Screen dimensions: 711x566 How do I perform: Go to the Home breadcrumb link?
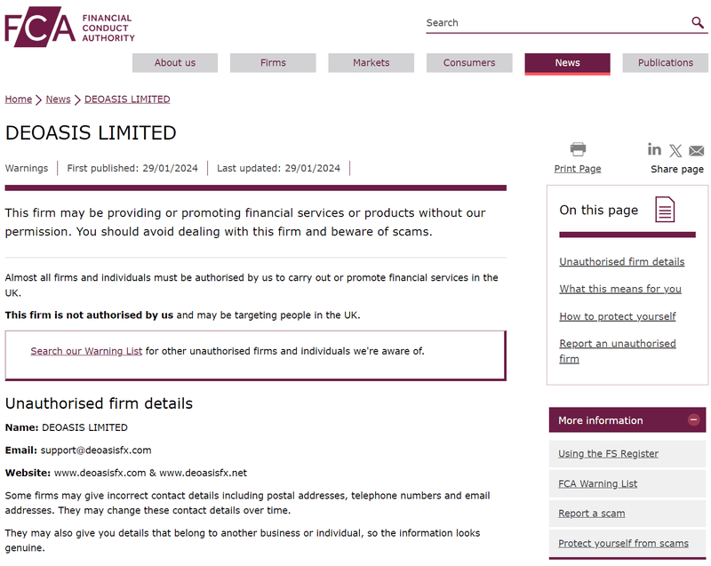(19, 100)
